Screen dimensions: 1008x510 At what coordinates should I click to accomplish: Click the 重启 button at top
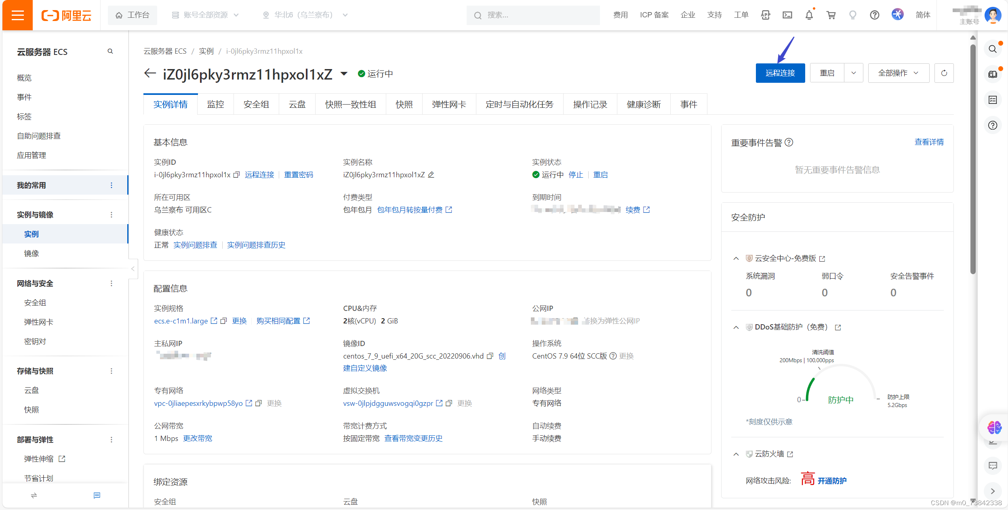[827, 73]
